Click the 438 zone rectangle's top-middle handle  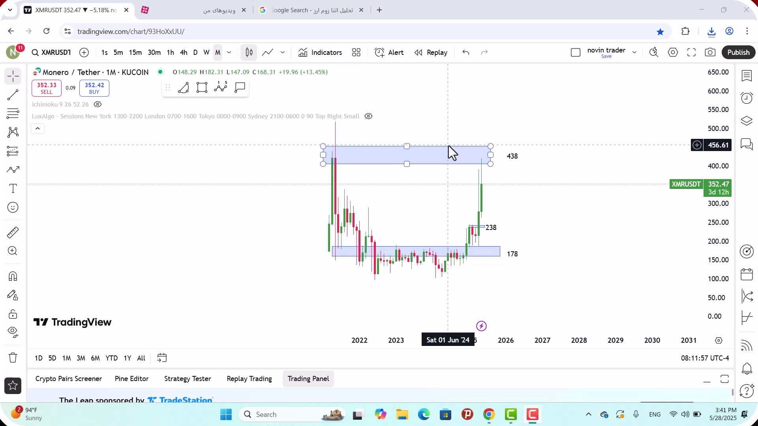tap(407, 146)
